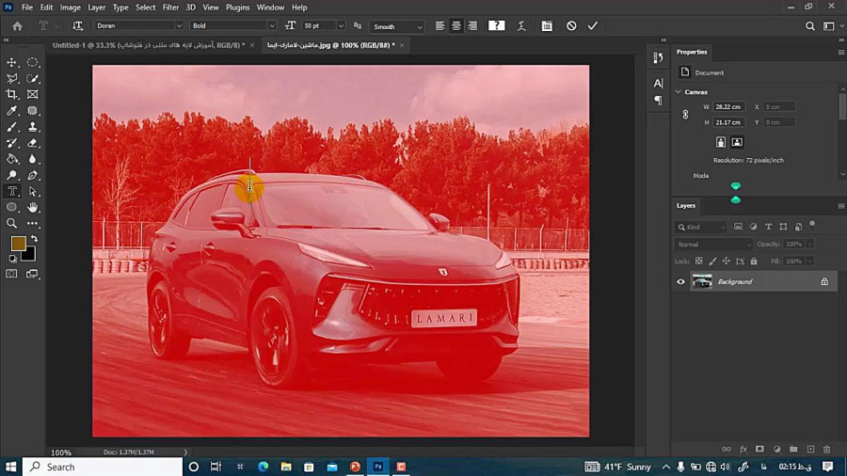Select the Blur tool

point(32,159)
